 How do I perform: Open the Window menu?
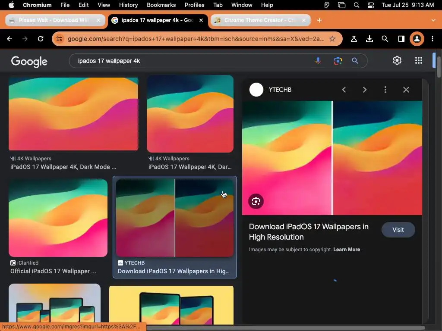click(x=242, y=5)
